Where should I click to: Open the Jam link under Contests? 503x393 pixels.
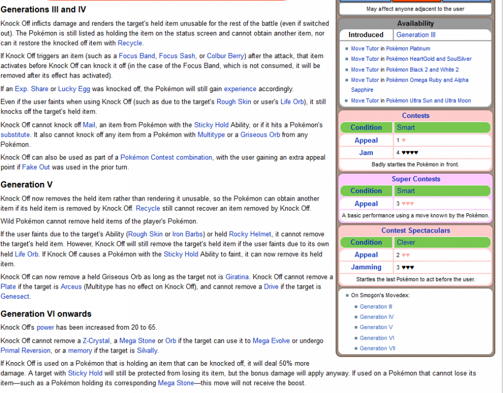click(366, 153)
